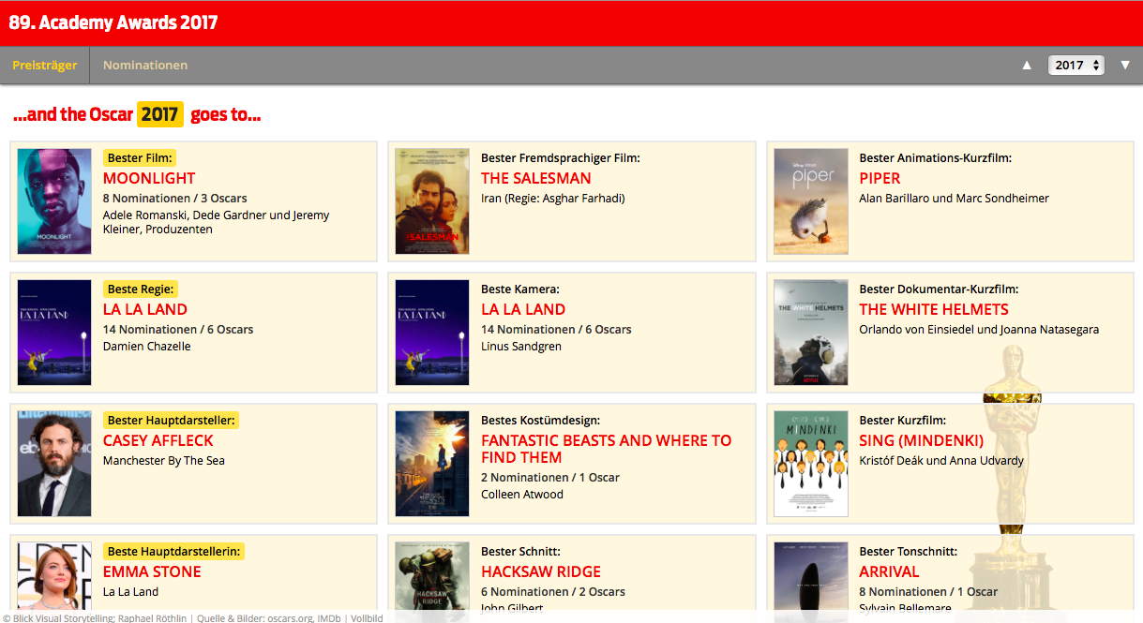Open the SING (MINDENKI) title link
The height and width of the screenshot is (623, 1143).
[922, 440]
